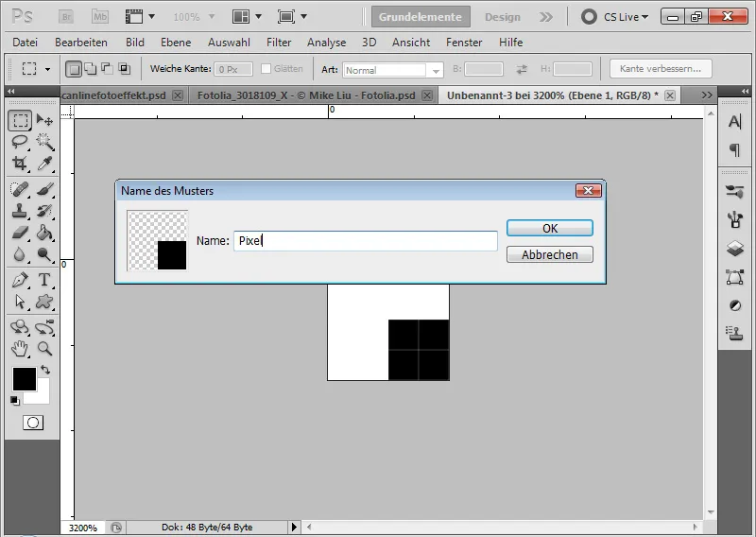This screenshot has width=756, height=537.
Task: Select the Lasso tool
Action: pos(20,142)
